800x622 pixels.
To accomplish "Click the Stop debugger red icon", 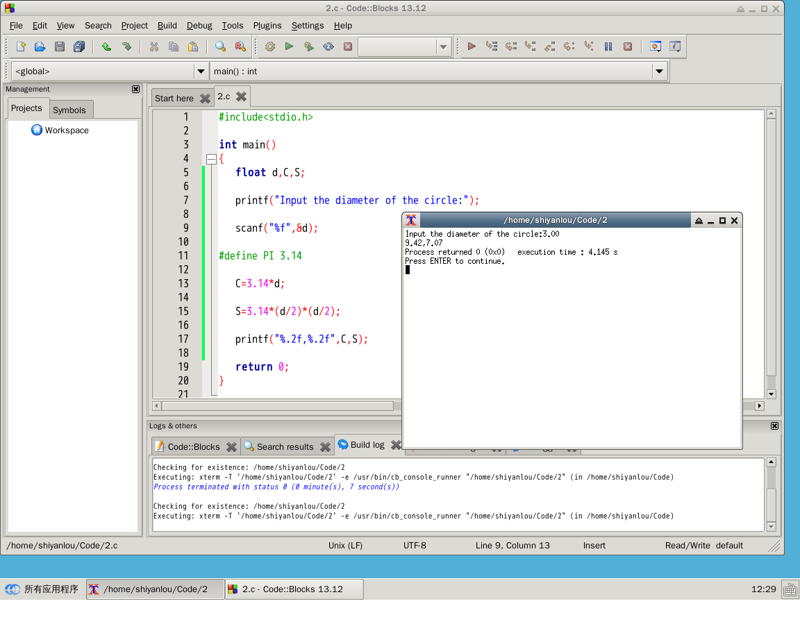I will click(x=628, y=47).
